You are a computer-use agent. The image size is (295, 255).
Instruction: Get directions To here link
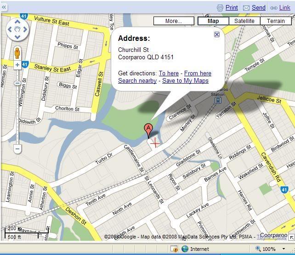pyautogui.click(x=169, y=73)
